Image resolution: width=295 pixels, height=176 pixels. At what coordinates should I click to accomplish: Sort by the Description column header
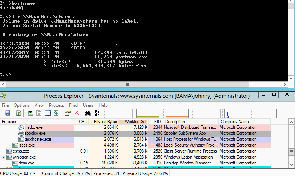[191, 122]
